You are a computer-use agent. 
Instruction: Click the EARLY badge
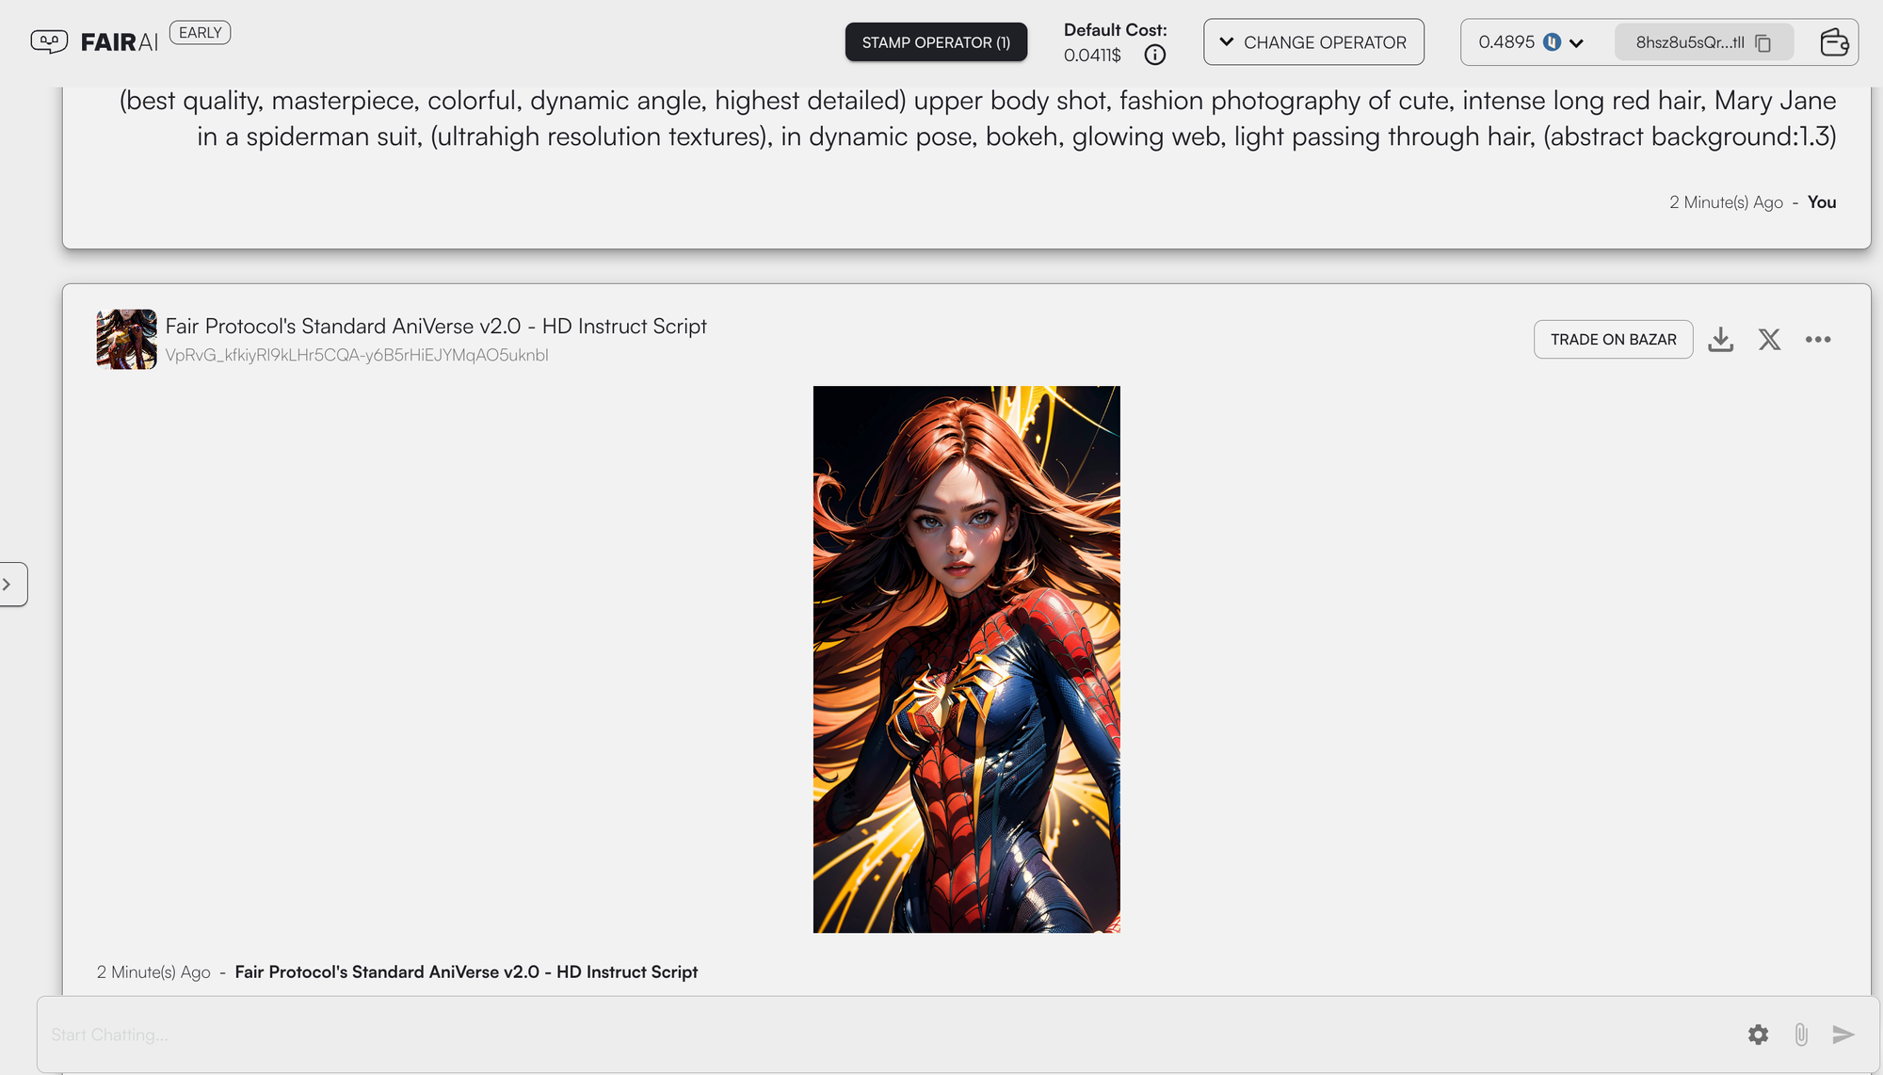(x=201, y=33)
